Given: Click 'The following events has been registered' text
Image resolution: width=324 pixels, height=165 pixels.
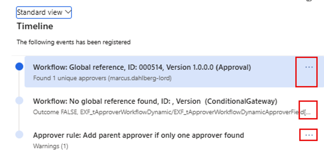Looking at the screenshot, I should (x=73, y=42).
